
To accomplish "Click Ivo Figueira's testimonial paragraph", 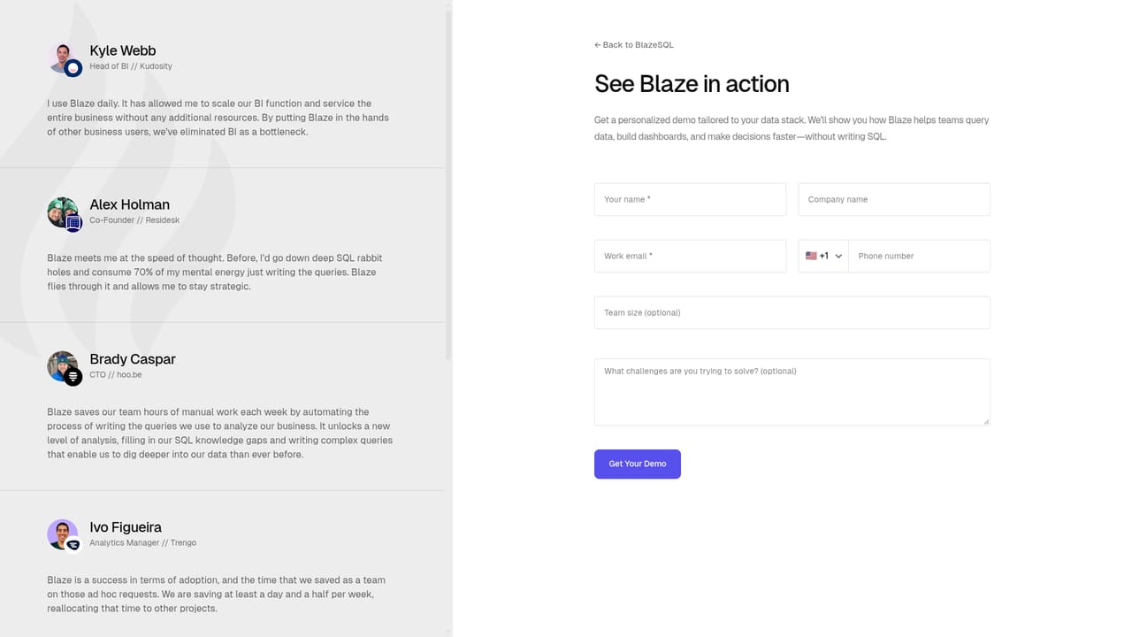I will click(217, 595).
